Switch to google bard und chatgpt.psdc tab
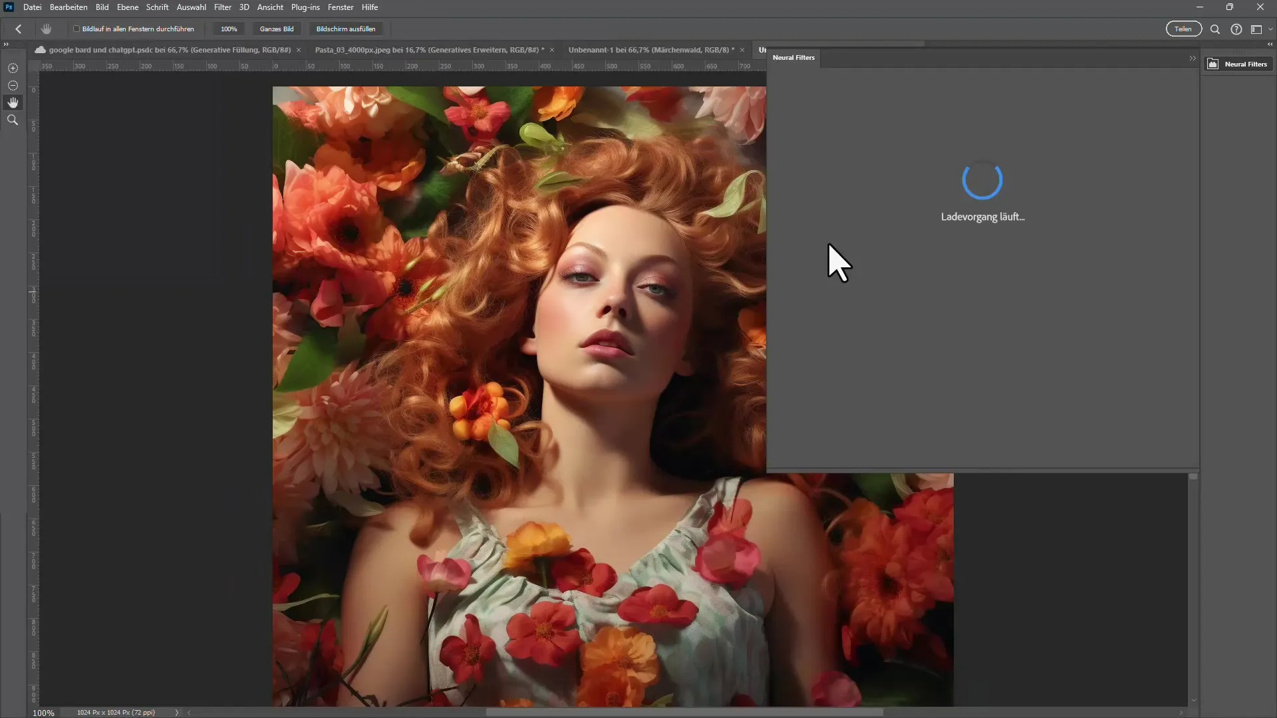Image resolution: width=1277 pixels, height=718 pixels. (x=170, y=50)
